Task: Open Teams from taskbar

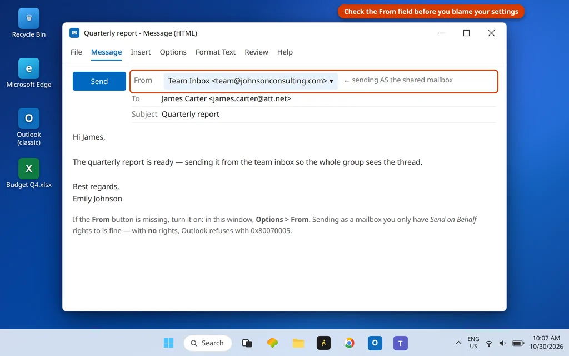Action: [x=400, y=343]
